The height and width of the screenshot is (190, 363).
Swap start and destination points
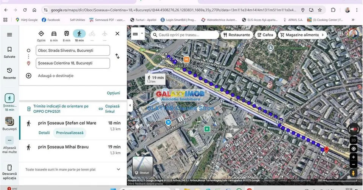coord(117,56)
